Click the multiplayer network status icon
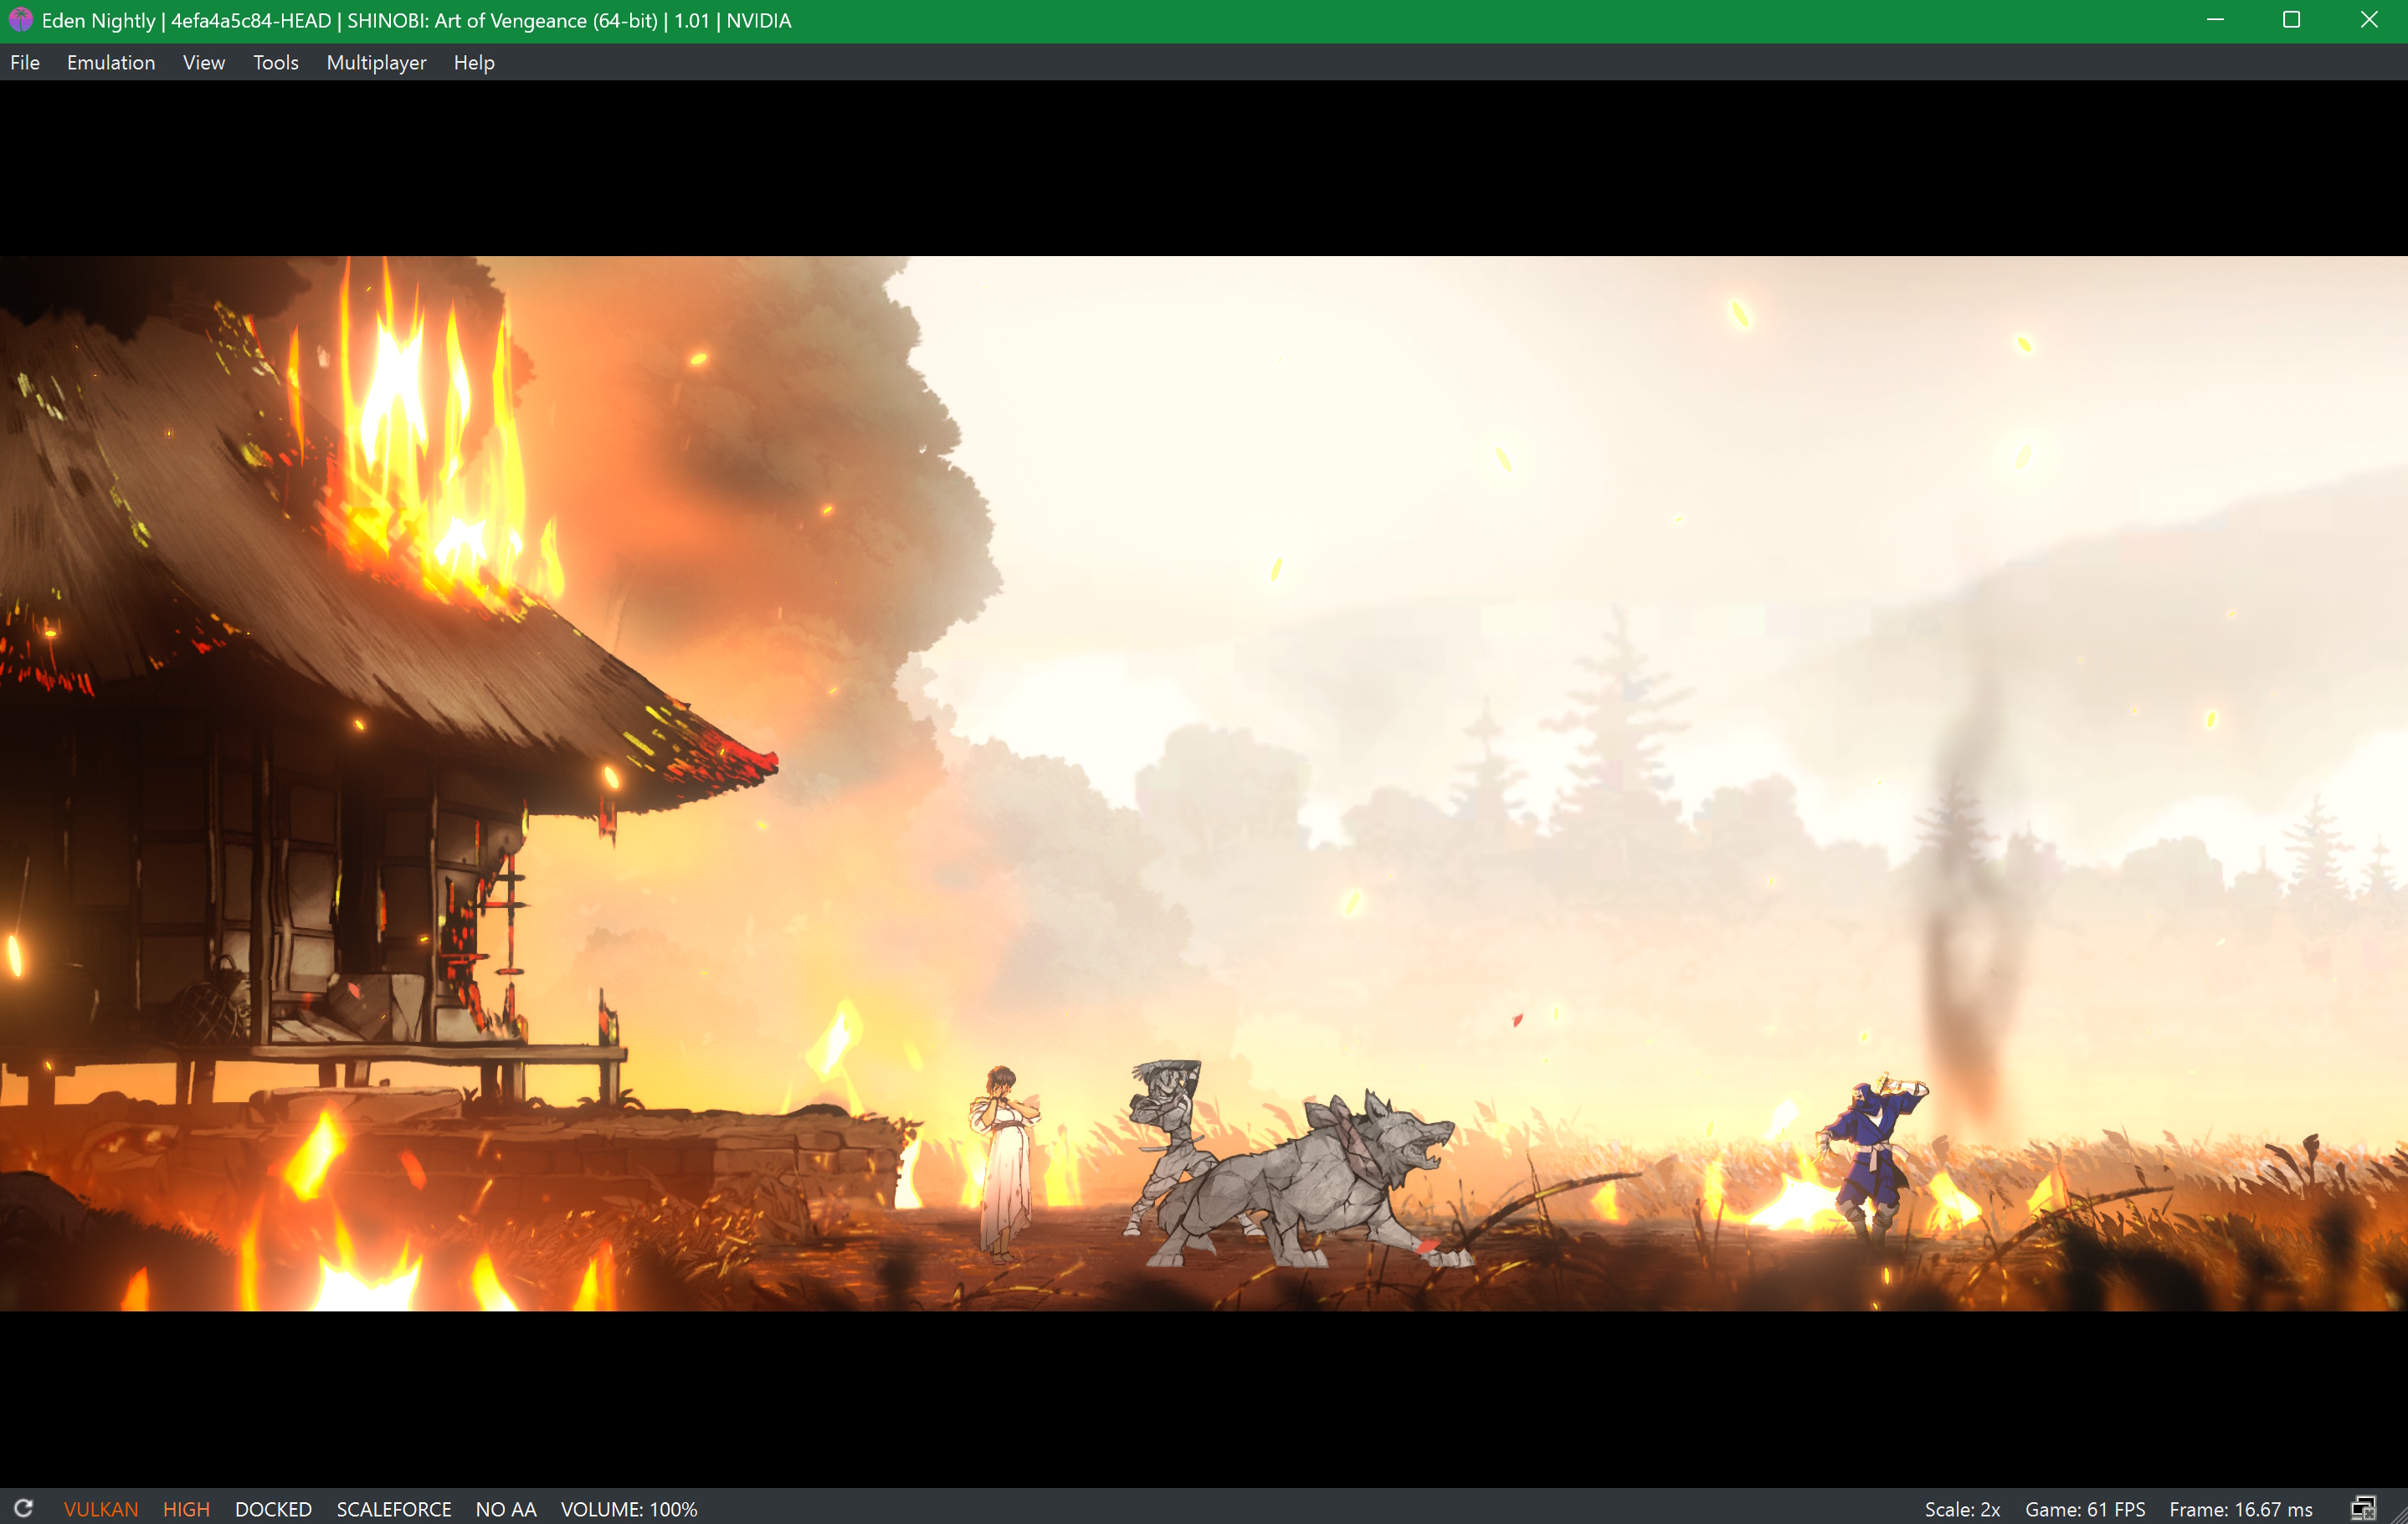The width and height of the screenshot is (2408, 1524). [2363, 1508]
